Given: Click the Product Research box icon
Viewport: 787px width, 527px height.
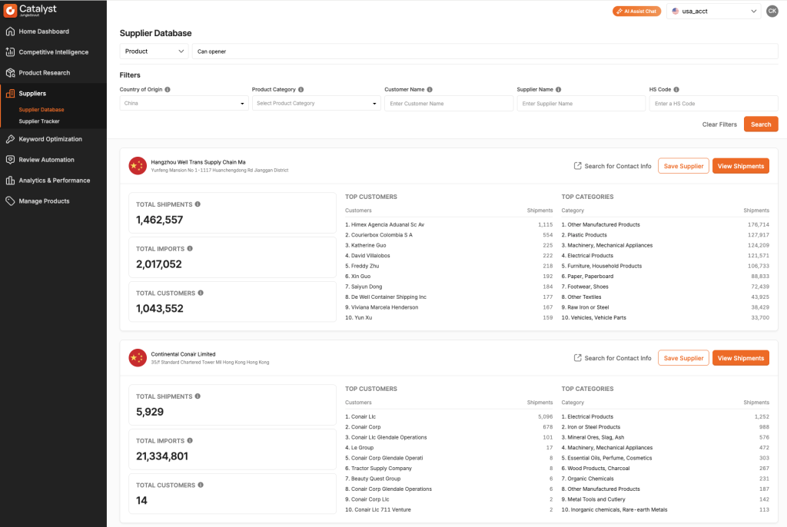Looking at the screenshot, I should (x=10, y=73).
